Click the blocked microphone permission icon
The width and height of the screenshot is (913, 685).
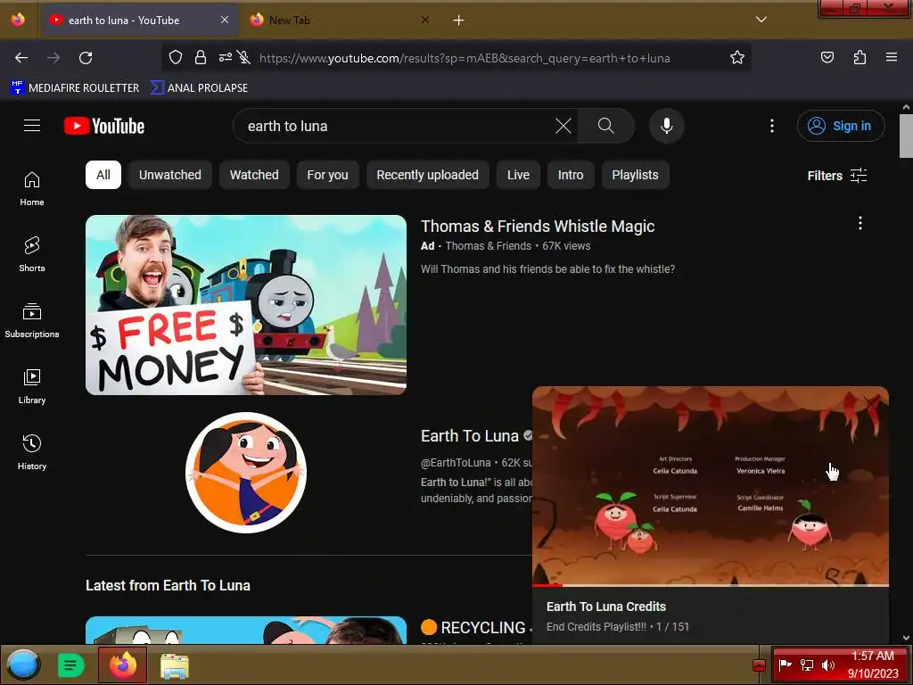tap(244, 58)
